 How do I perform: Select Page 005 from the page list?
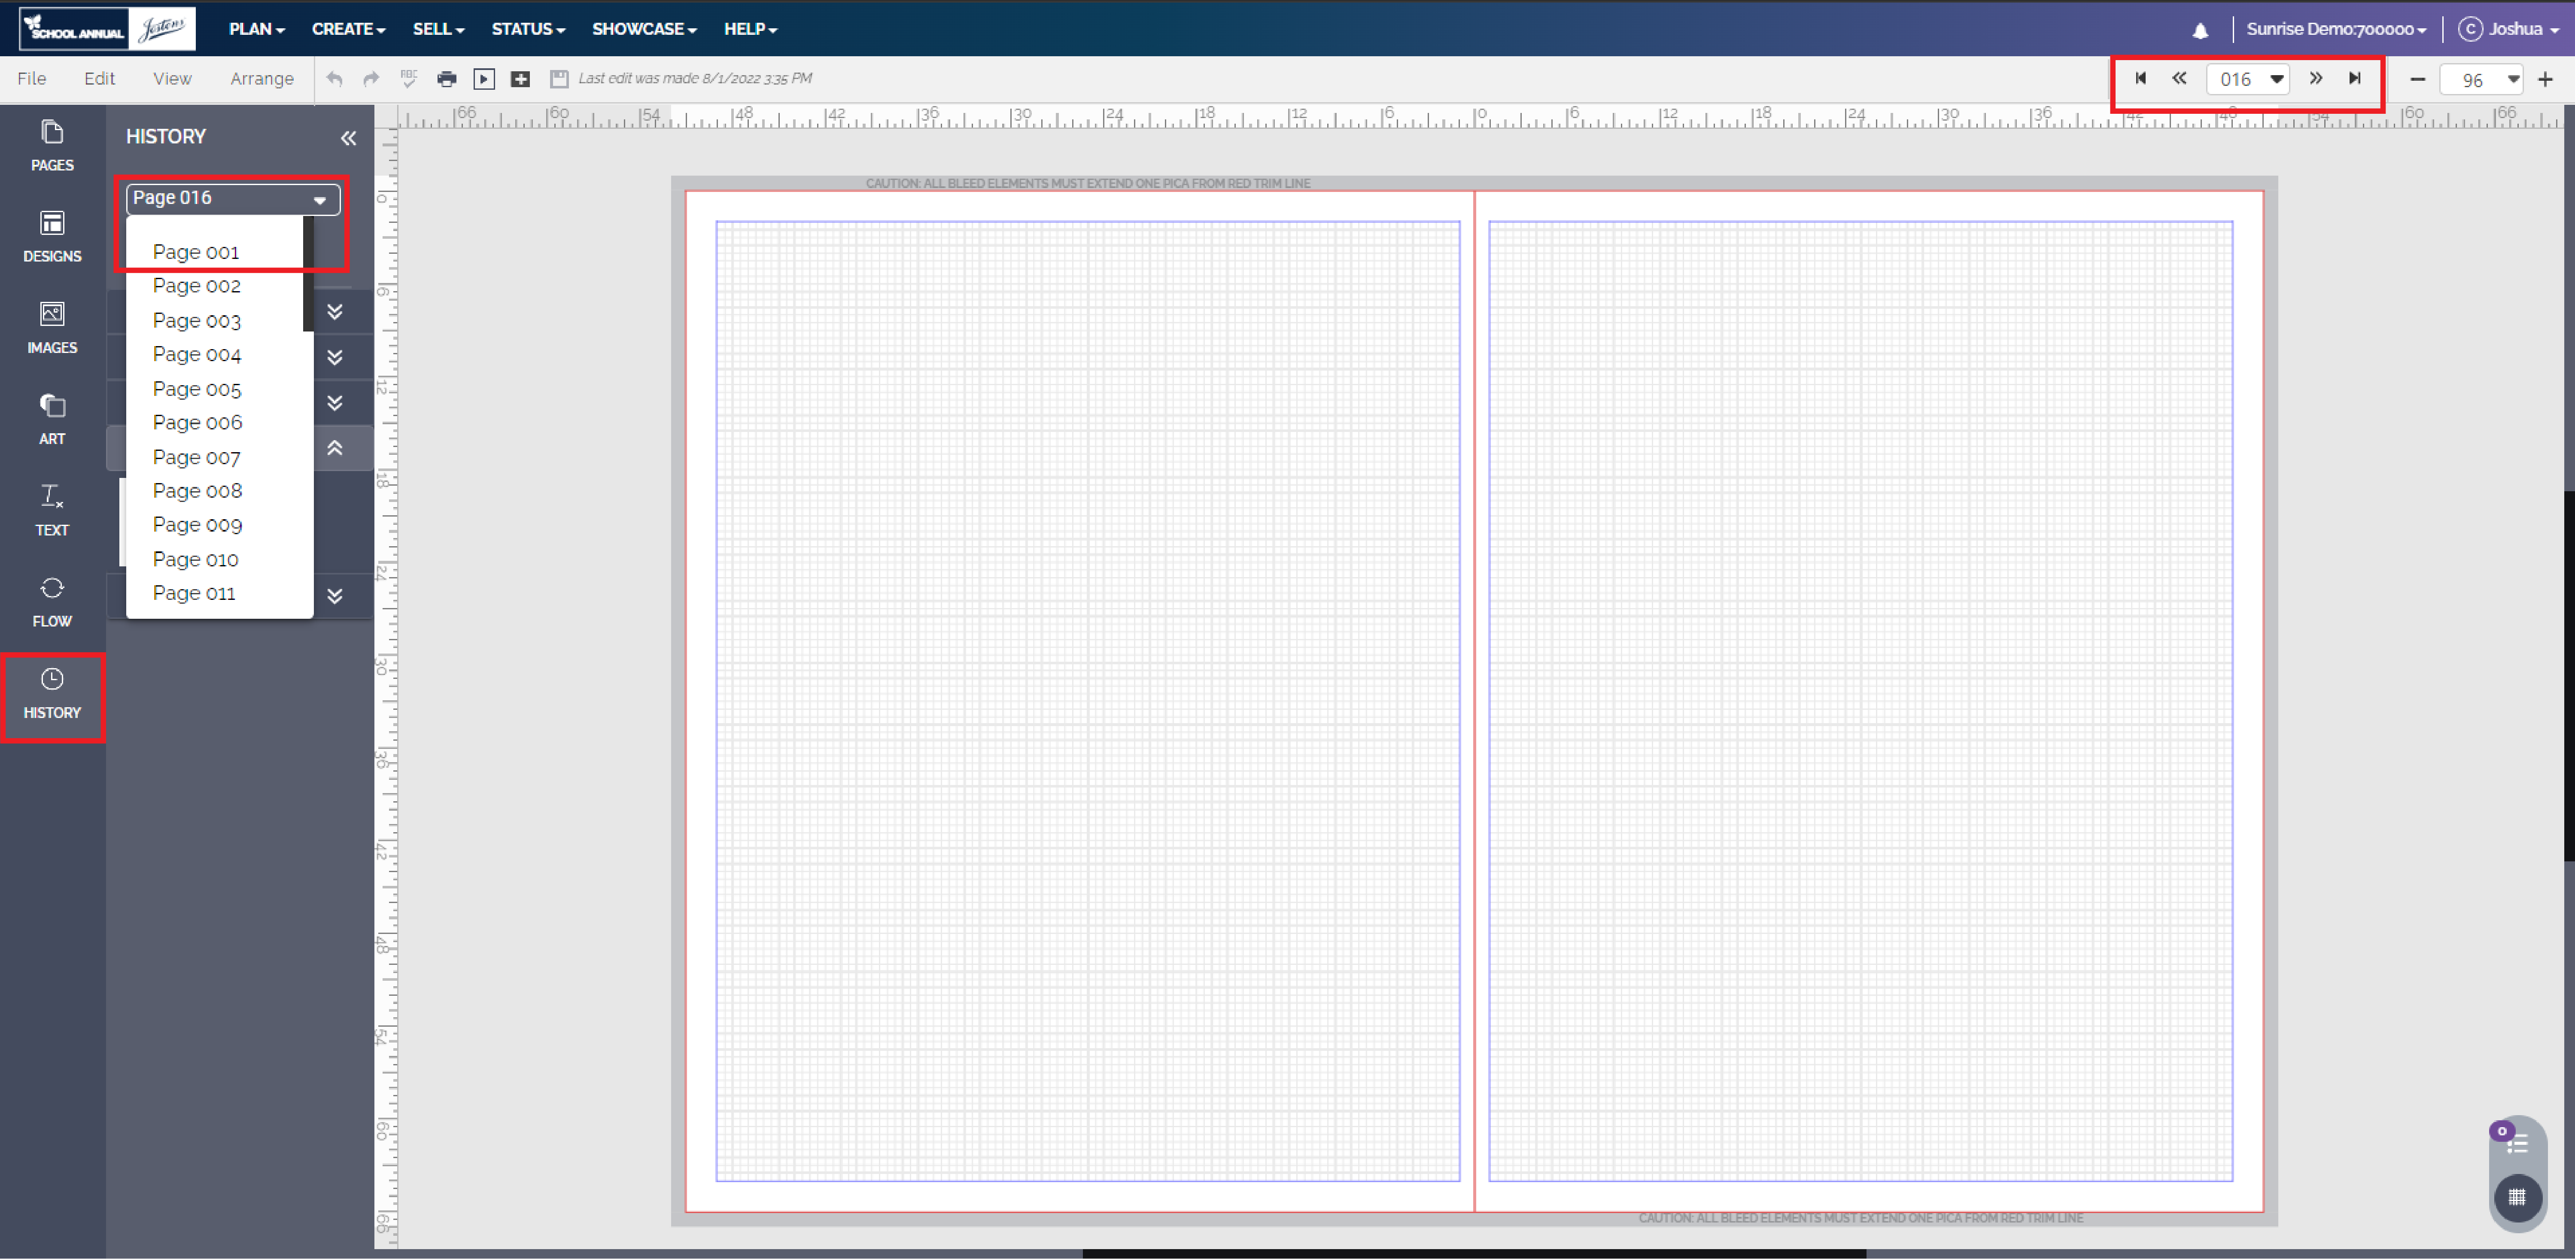click(x=197, y=389)
